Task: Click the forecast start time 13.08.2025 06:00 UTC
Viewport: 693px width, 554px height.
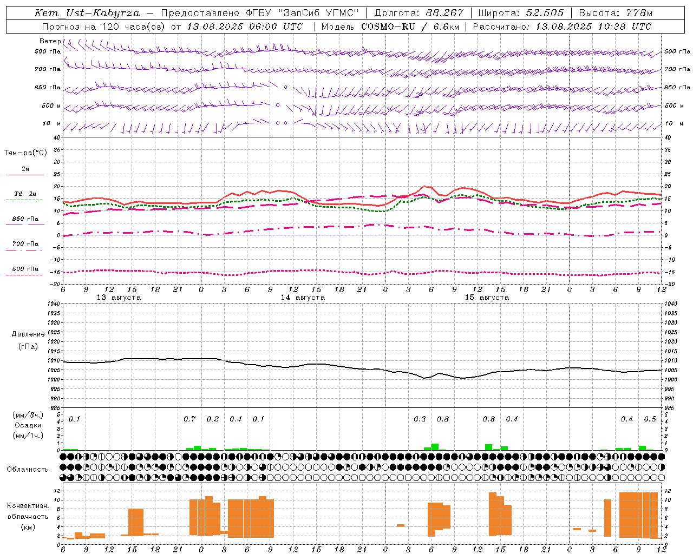Action: (x=245, y=27)
